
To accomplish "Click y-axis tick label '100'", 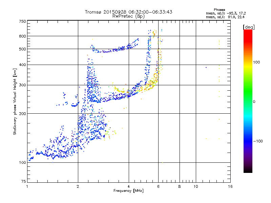I will (x=22, y=163).
